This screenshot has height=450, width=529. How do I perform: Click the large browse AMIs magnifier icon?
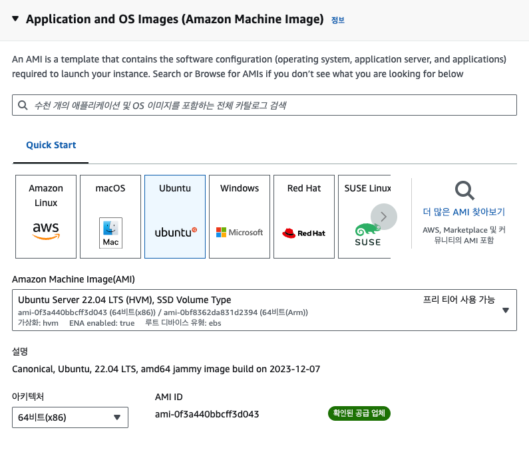(464, 191)
